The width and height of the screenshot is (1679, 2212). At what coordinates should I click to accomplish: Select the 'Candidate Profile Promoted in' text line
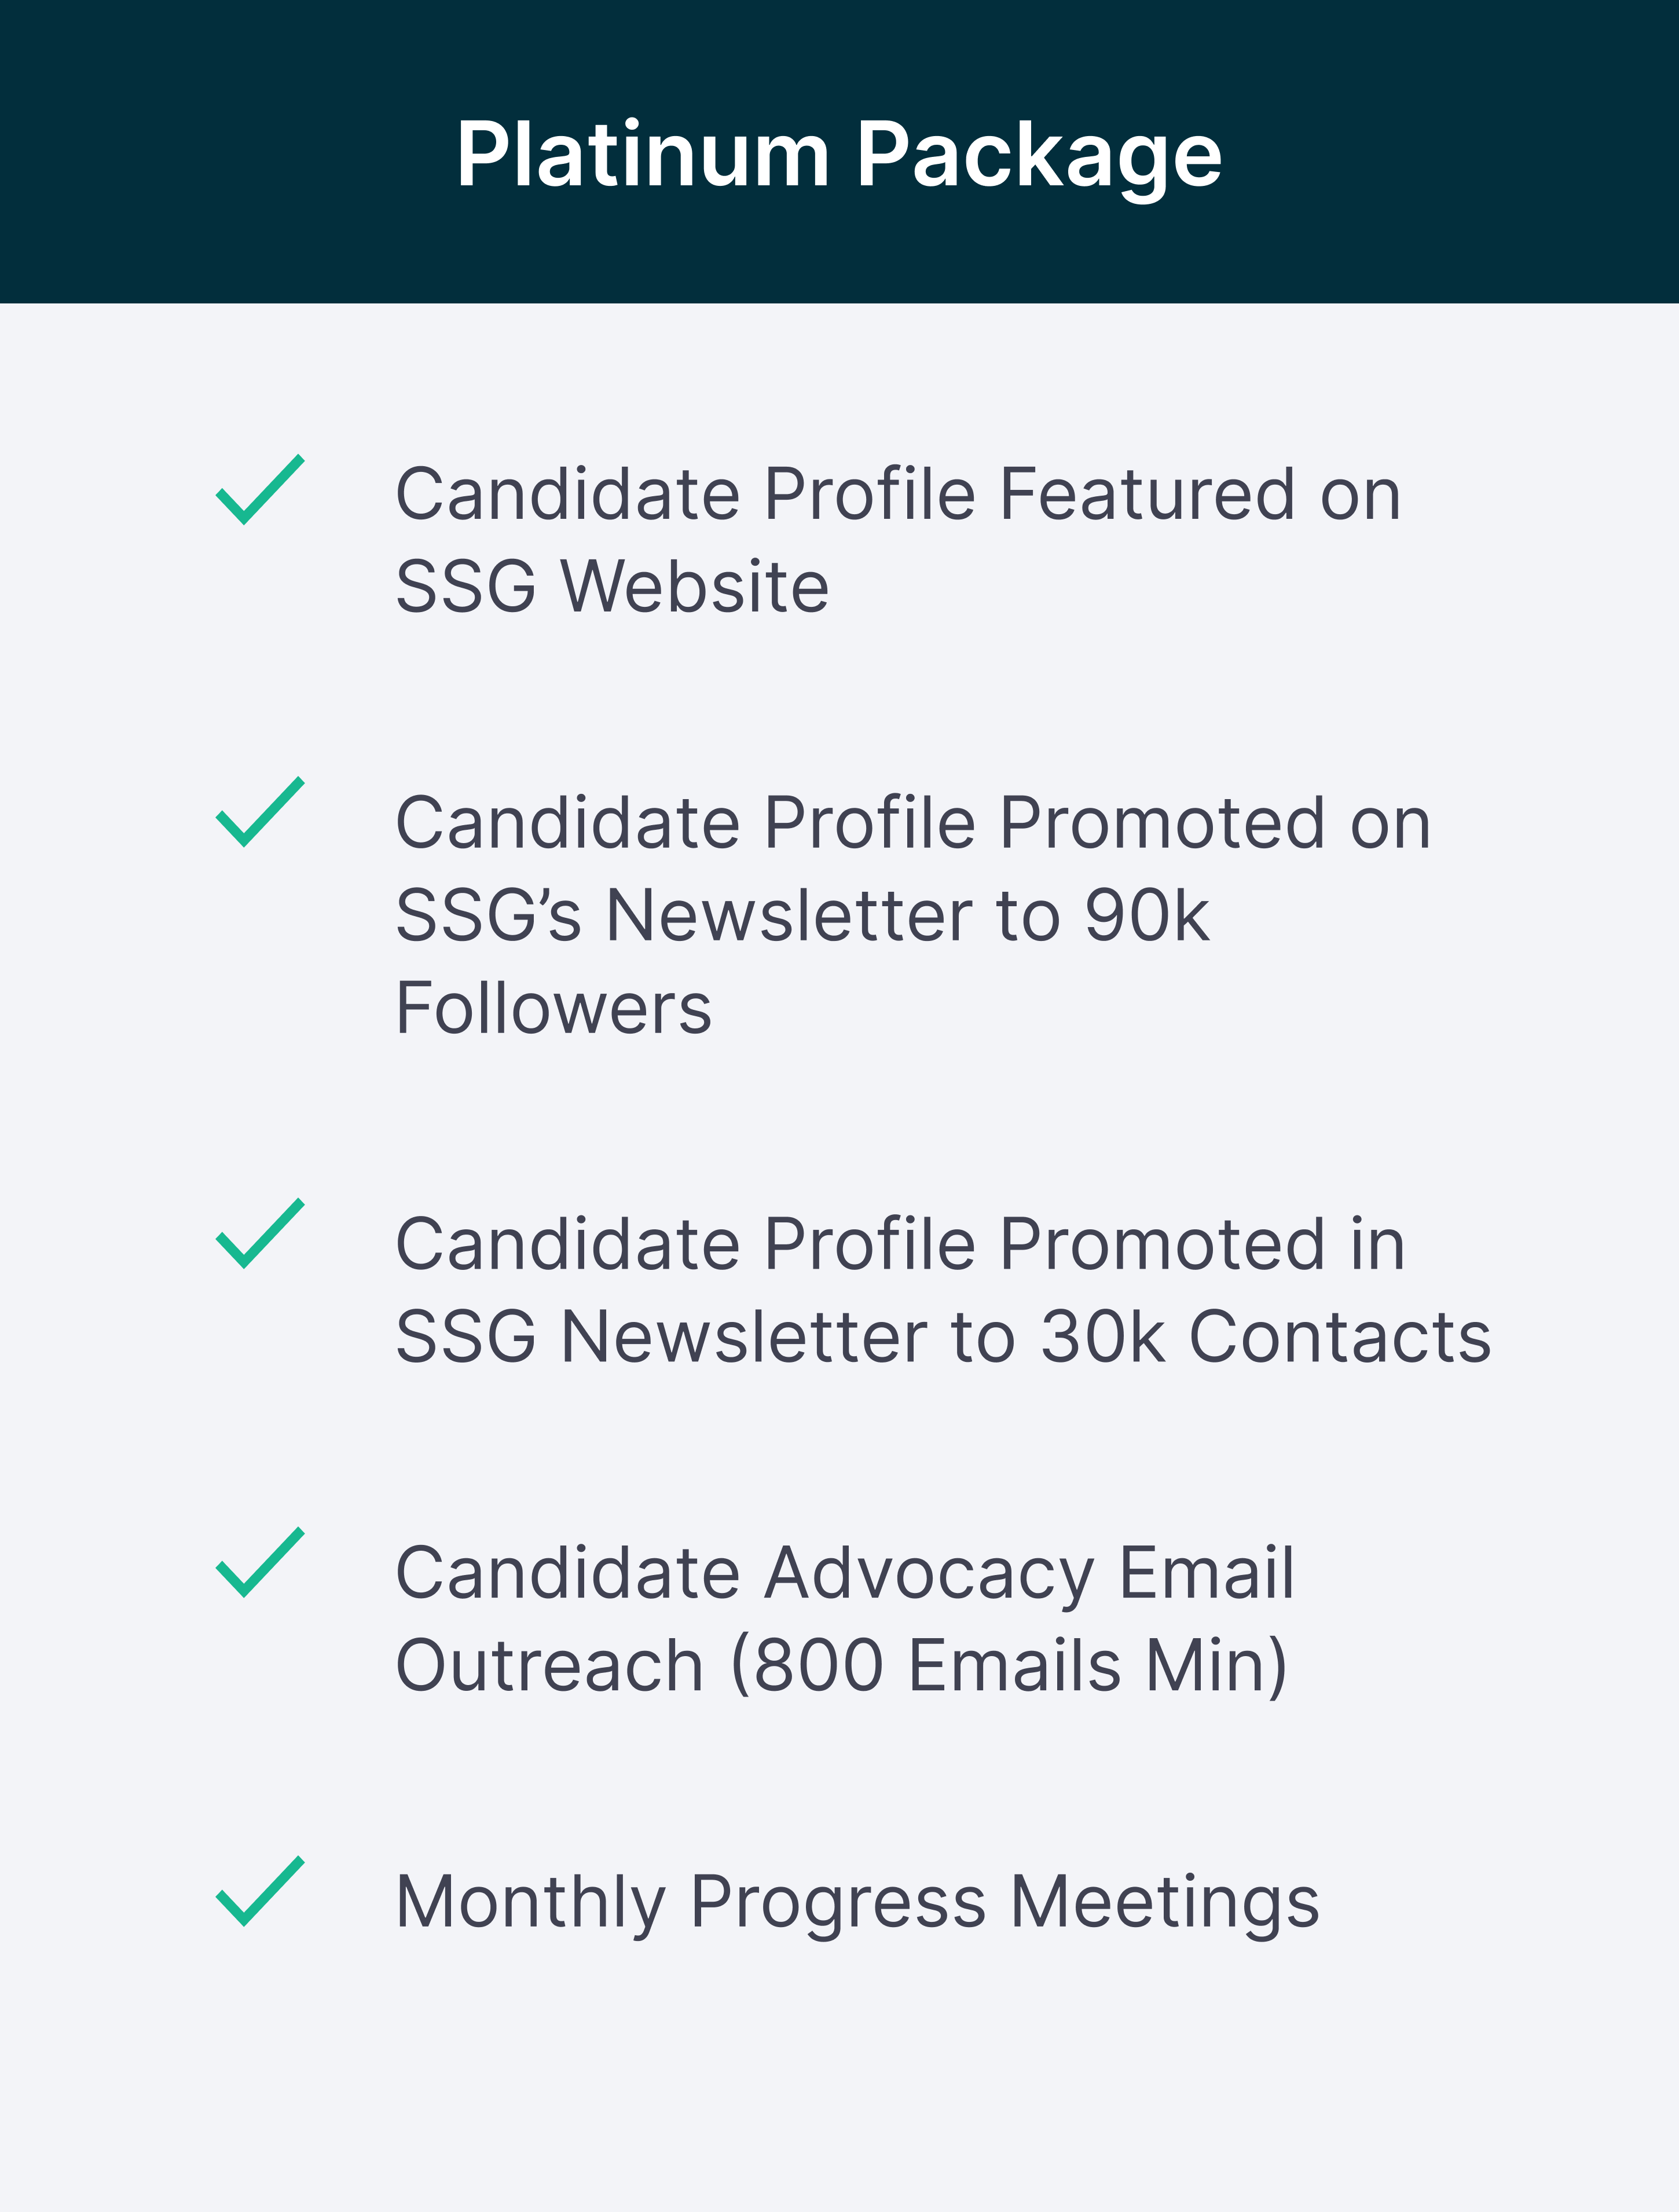[x=901, y=1245]
